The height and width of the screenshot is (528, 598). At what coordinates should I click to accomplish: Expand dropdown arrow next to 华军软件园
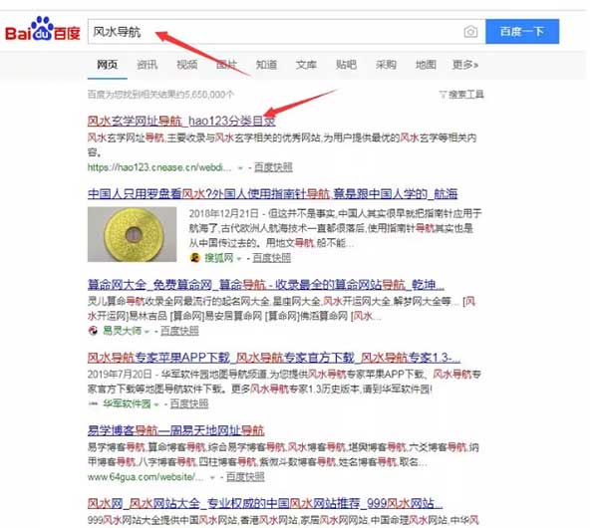click(156, 404)
